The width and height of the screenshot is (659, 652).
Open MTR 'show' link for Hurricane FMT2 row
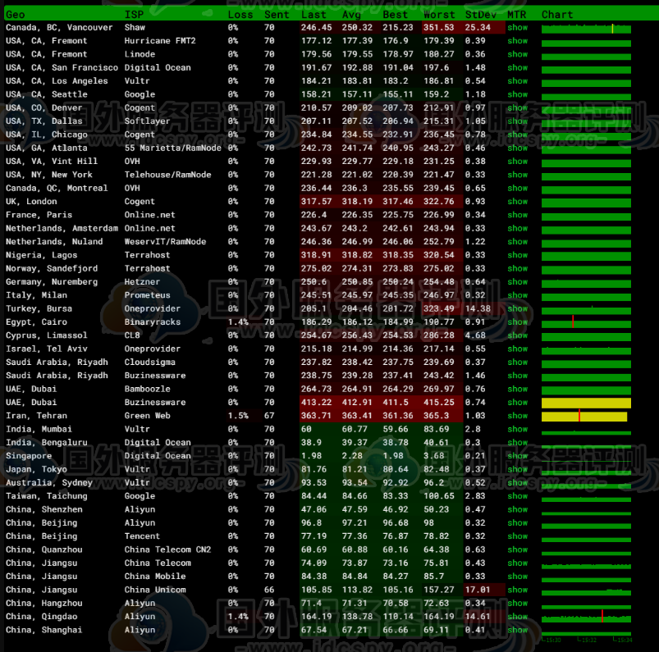pos(517,41)
